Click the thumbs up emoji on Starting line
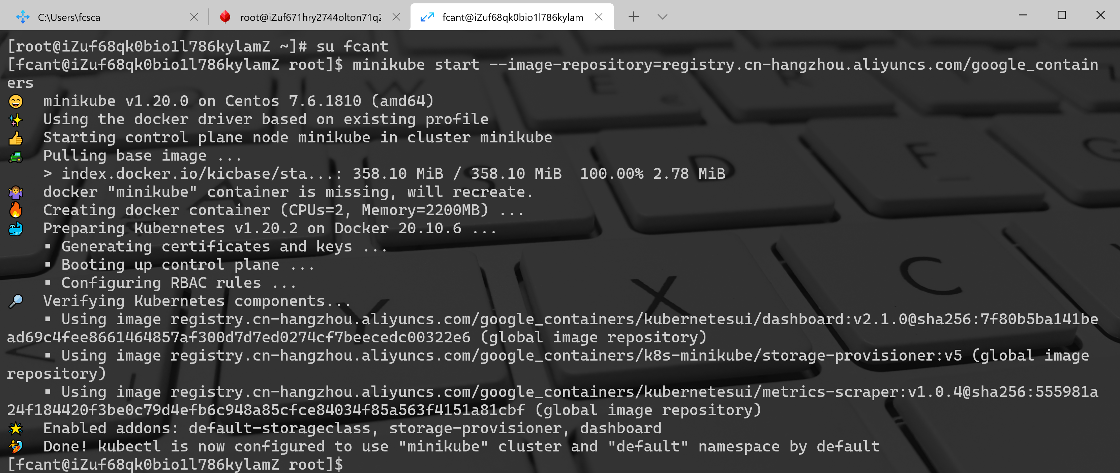This screenshot has width=1120, height=473. coord(16,138)
